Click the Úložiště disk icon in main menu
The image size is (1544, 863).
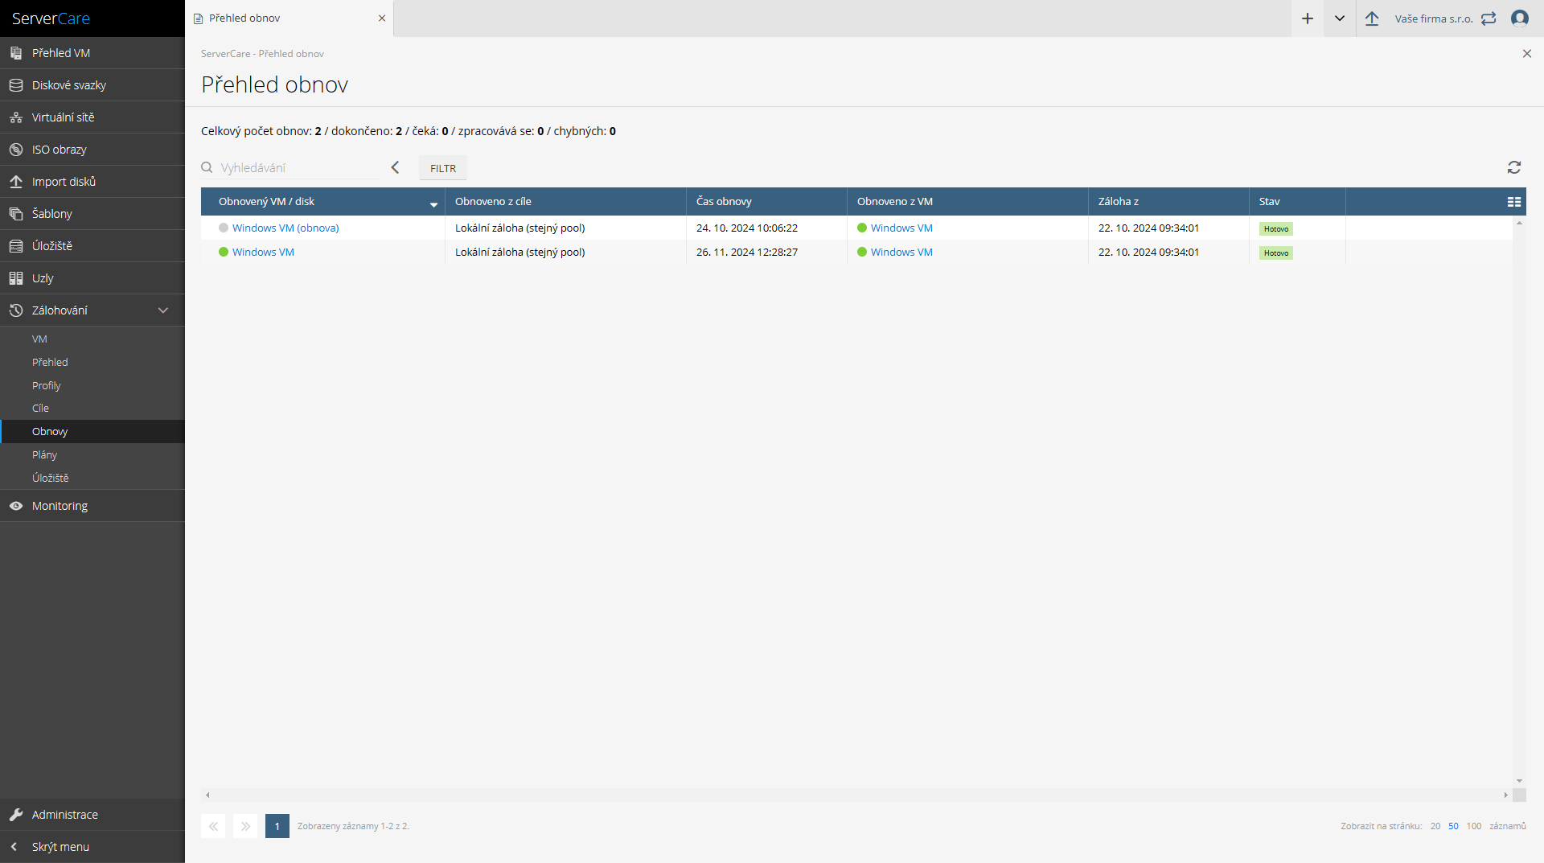(x=16, y=246)
